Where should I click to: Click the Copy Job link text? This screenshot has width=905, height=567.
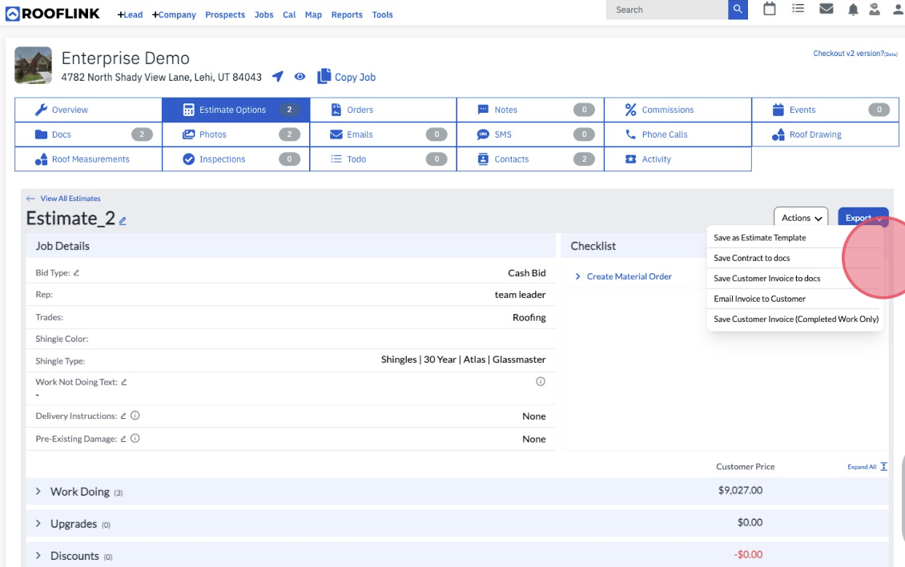[355, 77]
